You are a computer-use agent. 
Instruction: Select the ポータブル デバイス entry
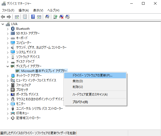point(27,94)
